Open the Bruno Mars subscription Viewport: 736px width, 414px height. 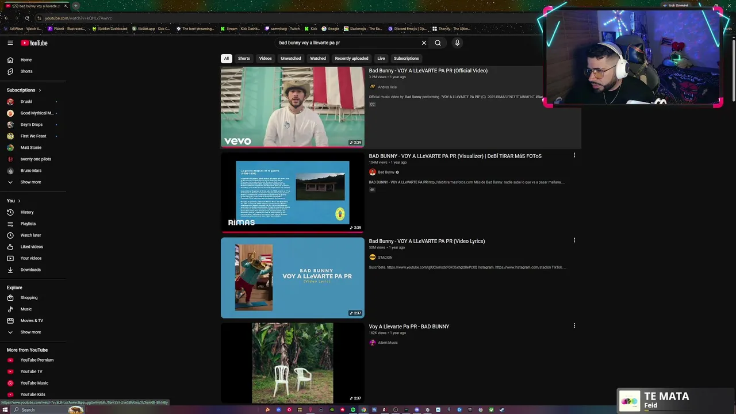coord(32,171)
